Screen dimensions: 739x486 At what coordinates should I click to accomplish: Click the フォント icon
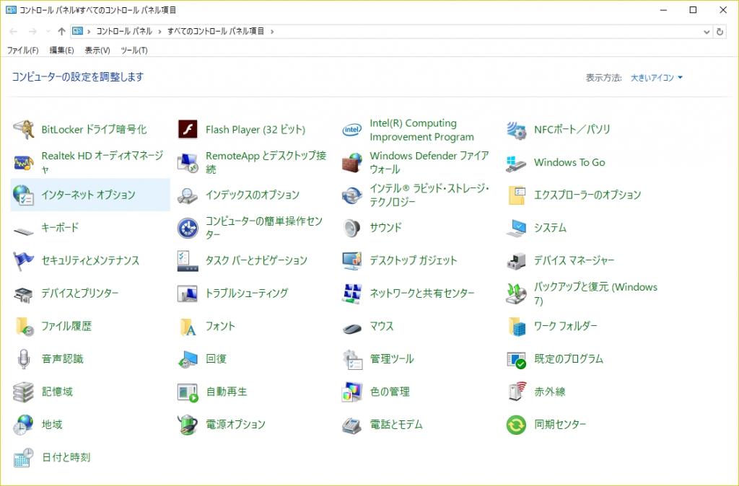(188, 326)
